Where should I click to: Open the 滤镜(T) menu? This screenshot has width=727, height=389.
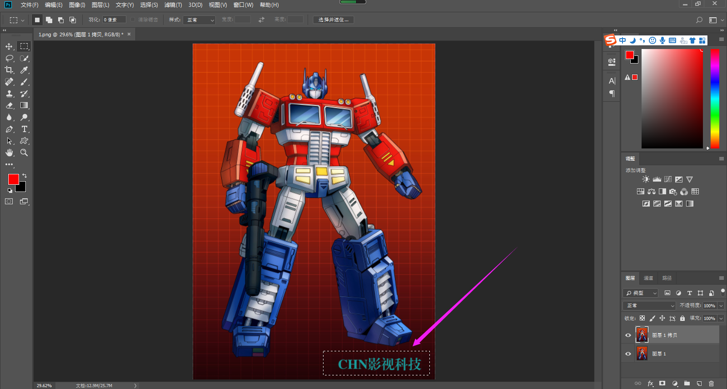point(173,5)
